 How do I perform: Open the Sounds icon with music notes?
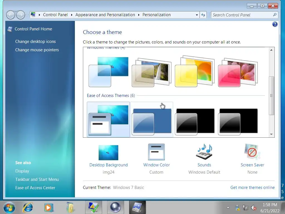pos(204,152)
